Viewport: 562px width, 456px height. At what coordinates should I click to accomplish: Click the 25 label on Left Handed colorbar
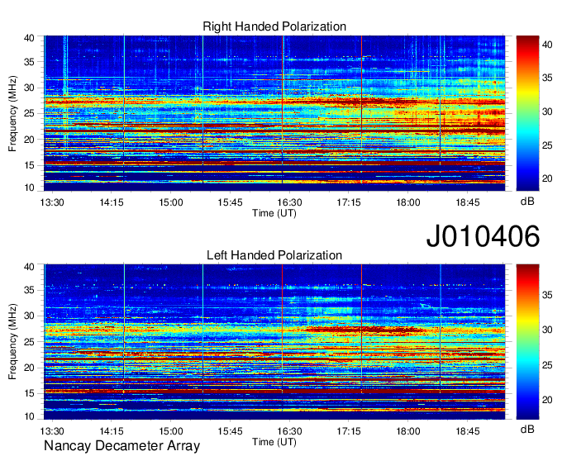pyautogui.click(x=547, y=365)
